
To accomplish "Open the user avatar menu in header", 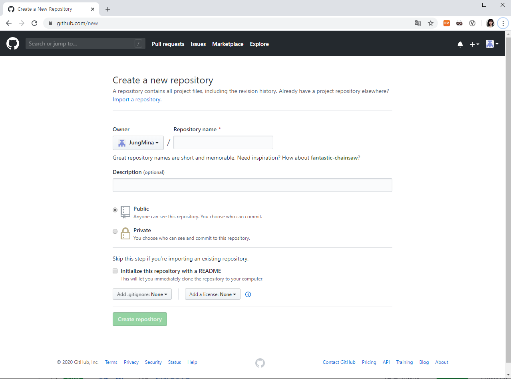I will (x=492, y=44).
